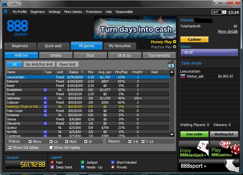
Task: Sort table list by Plrs column
Action: (x=91, y=72)
